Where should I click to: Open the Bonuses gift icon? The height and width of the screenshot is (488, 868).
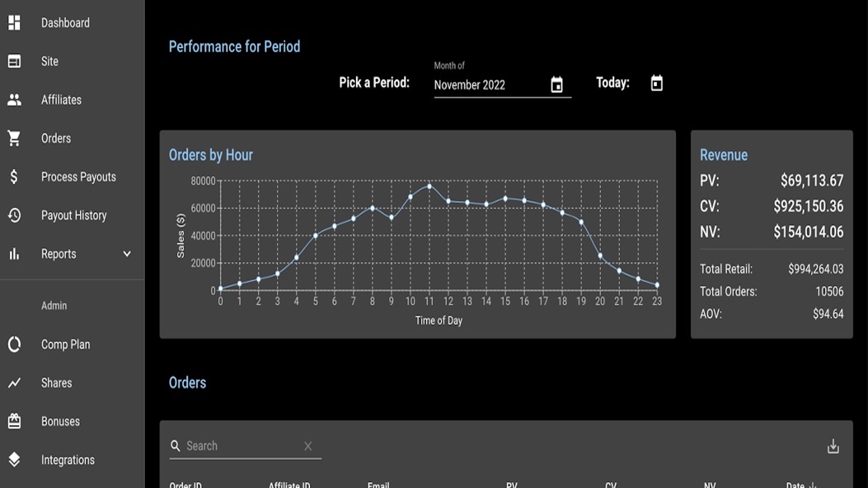point(14,421)
